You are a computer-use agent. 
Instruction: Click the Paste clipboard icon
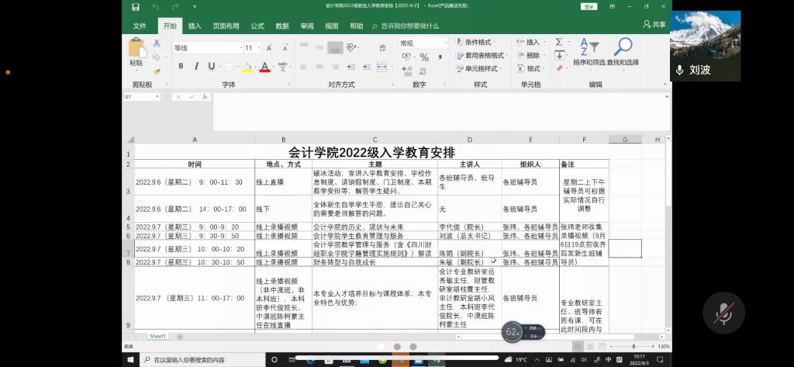point(136,51)
